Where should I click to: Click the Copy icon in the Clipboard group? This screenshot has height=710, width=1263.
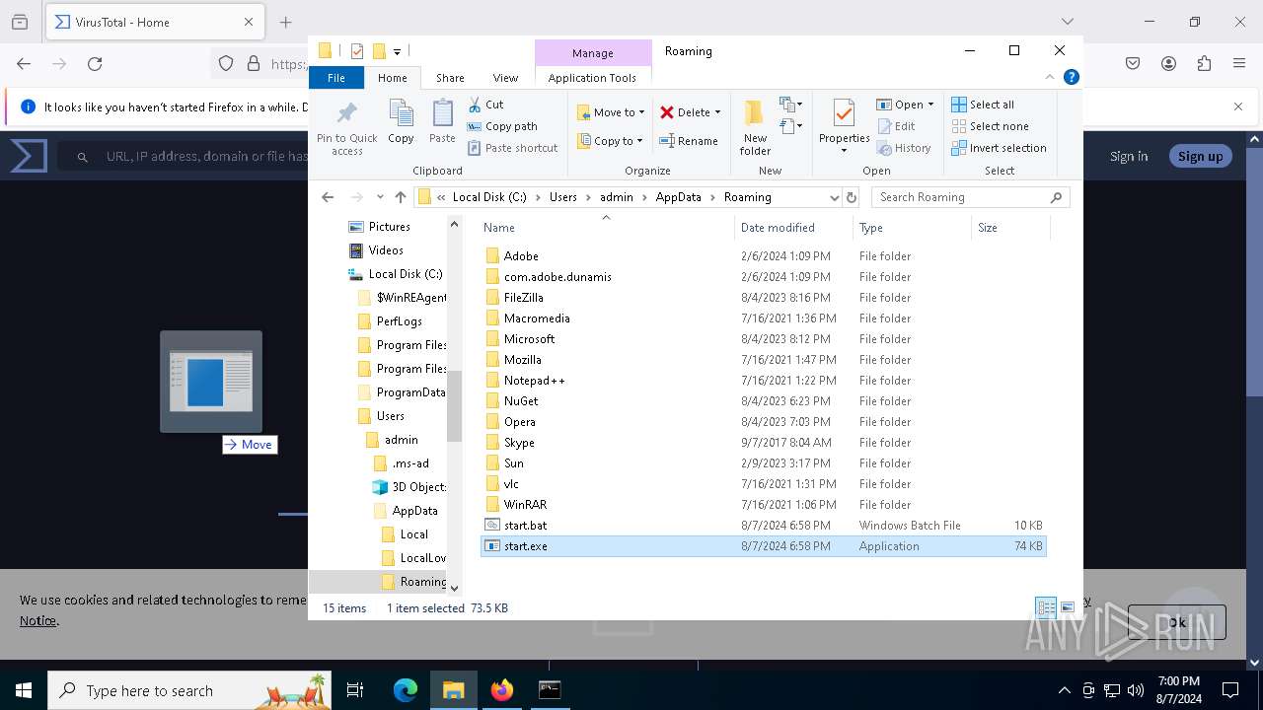click(x=401, y=122)
